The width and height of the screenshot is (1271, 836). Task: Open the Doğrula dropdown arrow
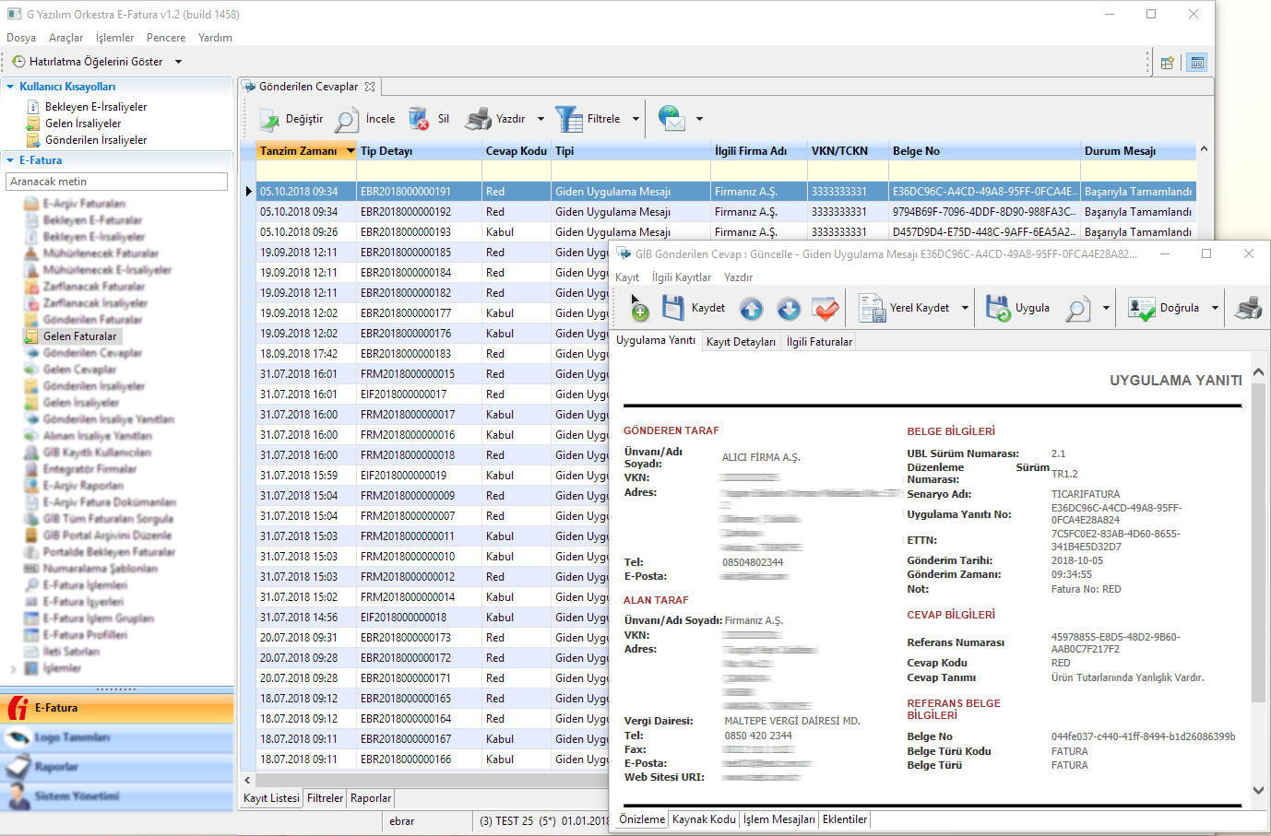pos(1215,308)
